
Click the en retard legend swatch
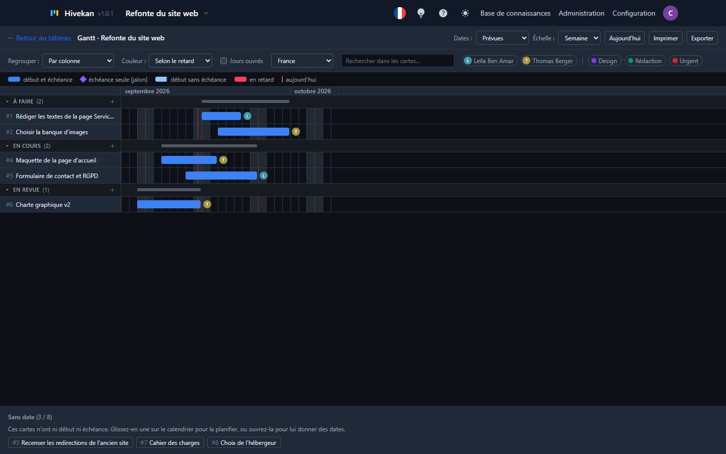click(x=240, y=79)
